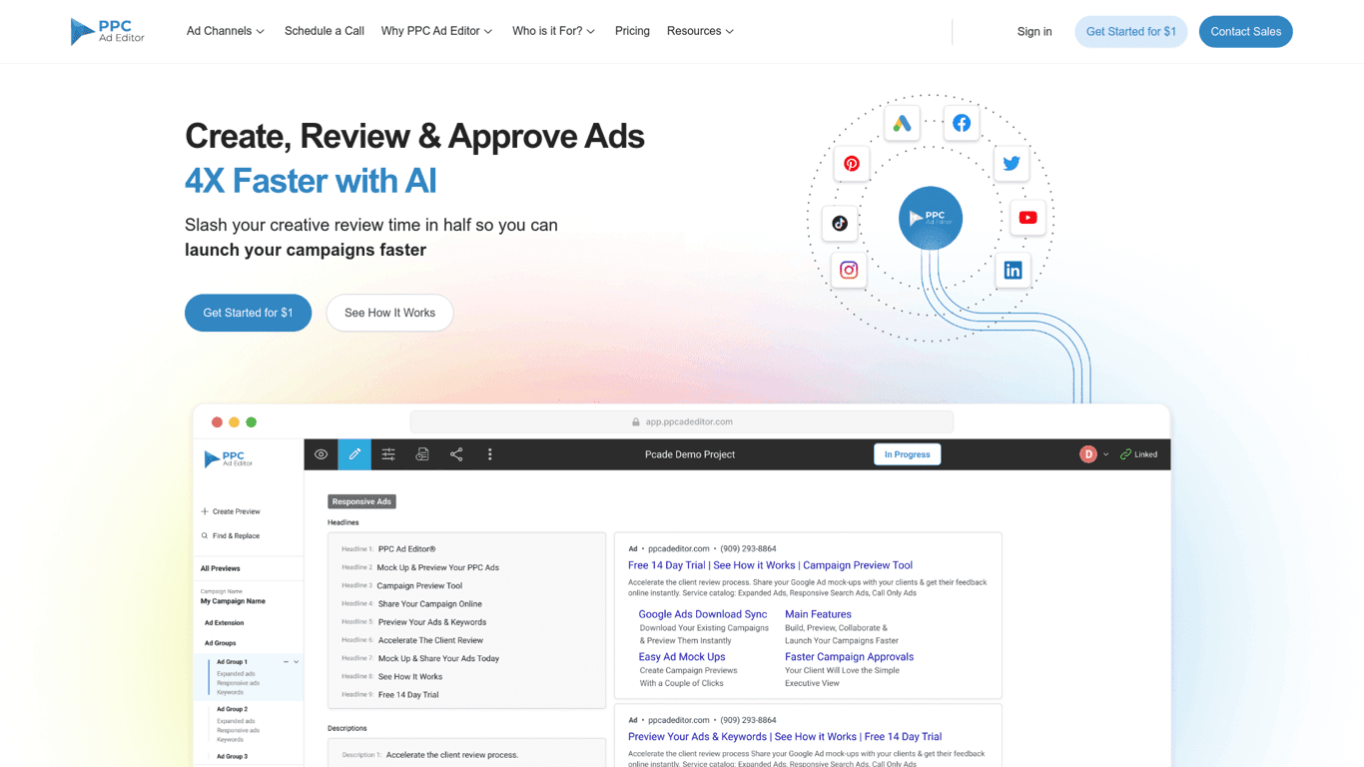Click the In Progress status button
The width and height of the screenshot is (1364, 767).
point(907,454)
